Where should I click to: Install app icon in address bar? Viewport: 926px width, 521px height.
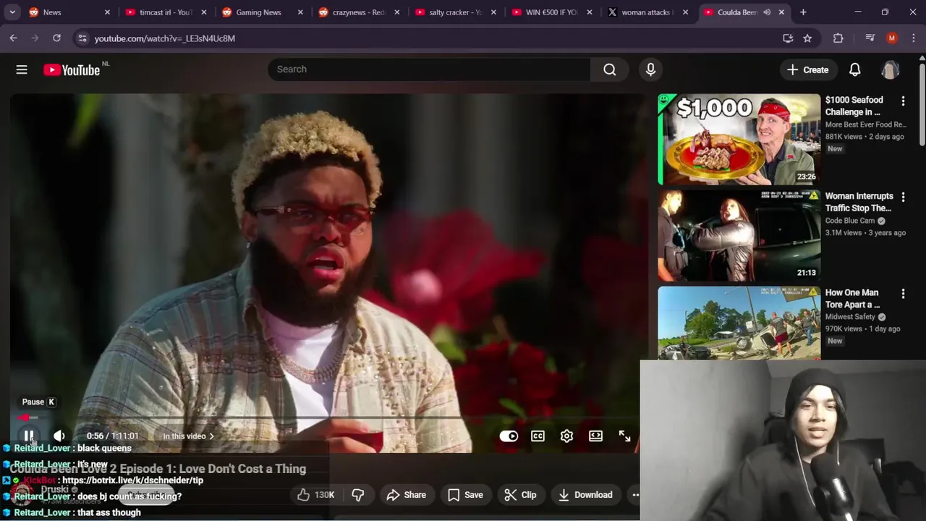[x=788, y=38]
